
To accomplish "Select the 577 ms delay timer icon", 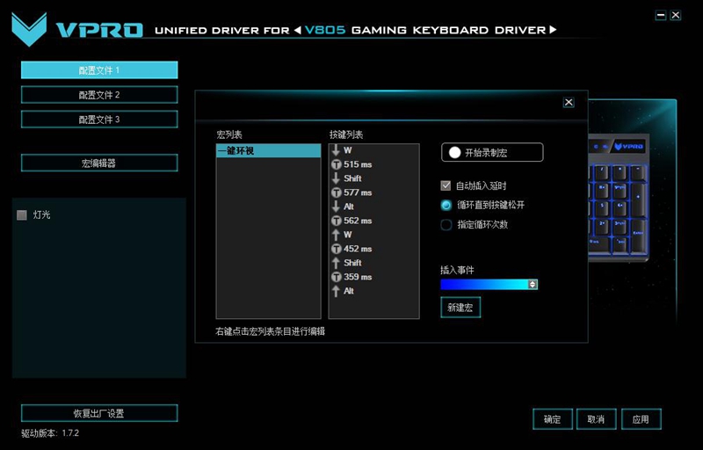I will 337,192.
